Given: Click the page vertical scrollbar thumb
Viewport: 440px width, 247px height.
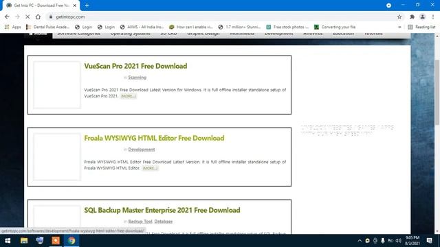Looking at the screenshot, I should coord(437,93).
